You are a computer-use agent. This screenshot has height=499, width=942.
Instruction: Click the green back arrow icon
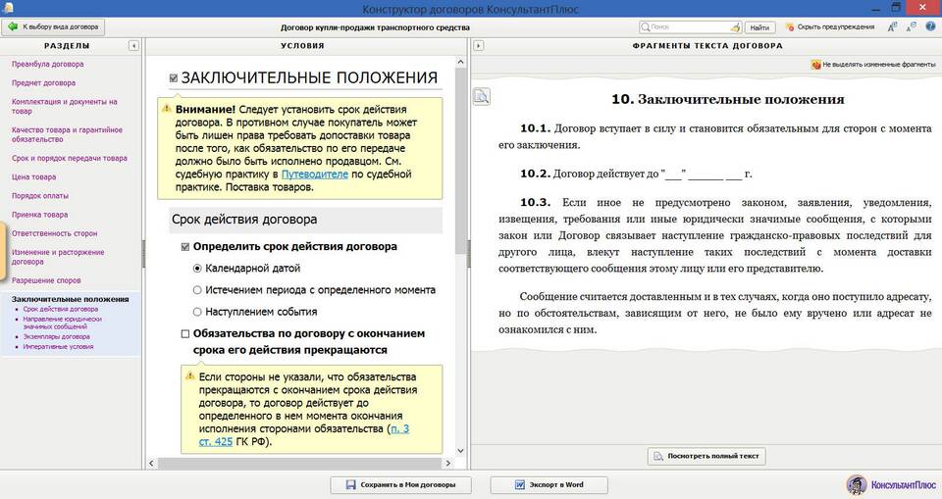click(13, 27)
